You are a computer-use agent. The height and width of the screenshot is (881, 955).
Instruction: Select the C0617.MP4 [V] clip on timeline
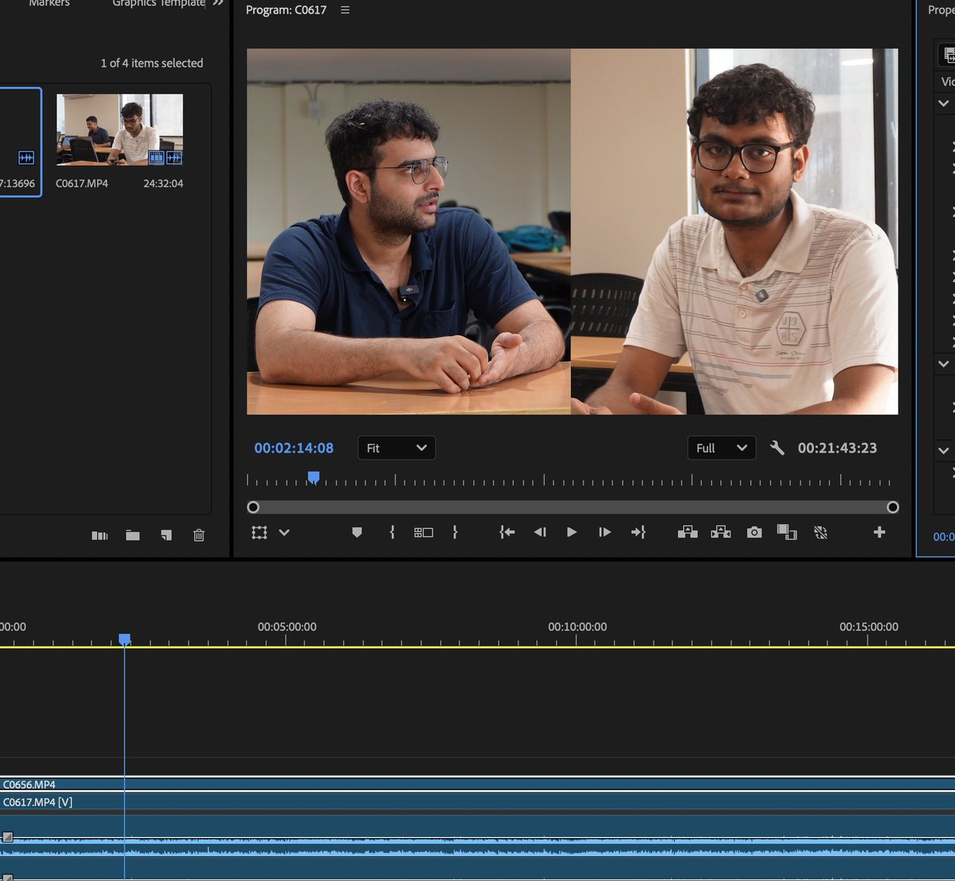[x=478, y=802]
